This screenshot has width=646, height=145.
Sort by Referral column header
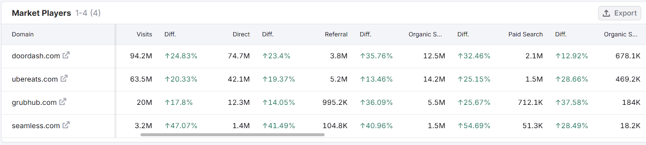(x=336, y=35)
